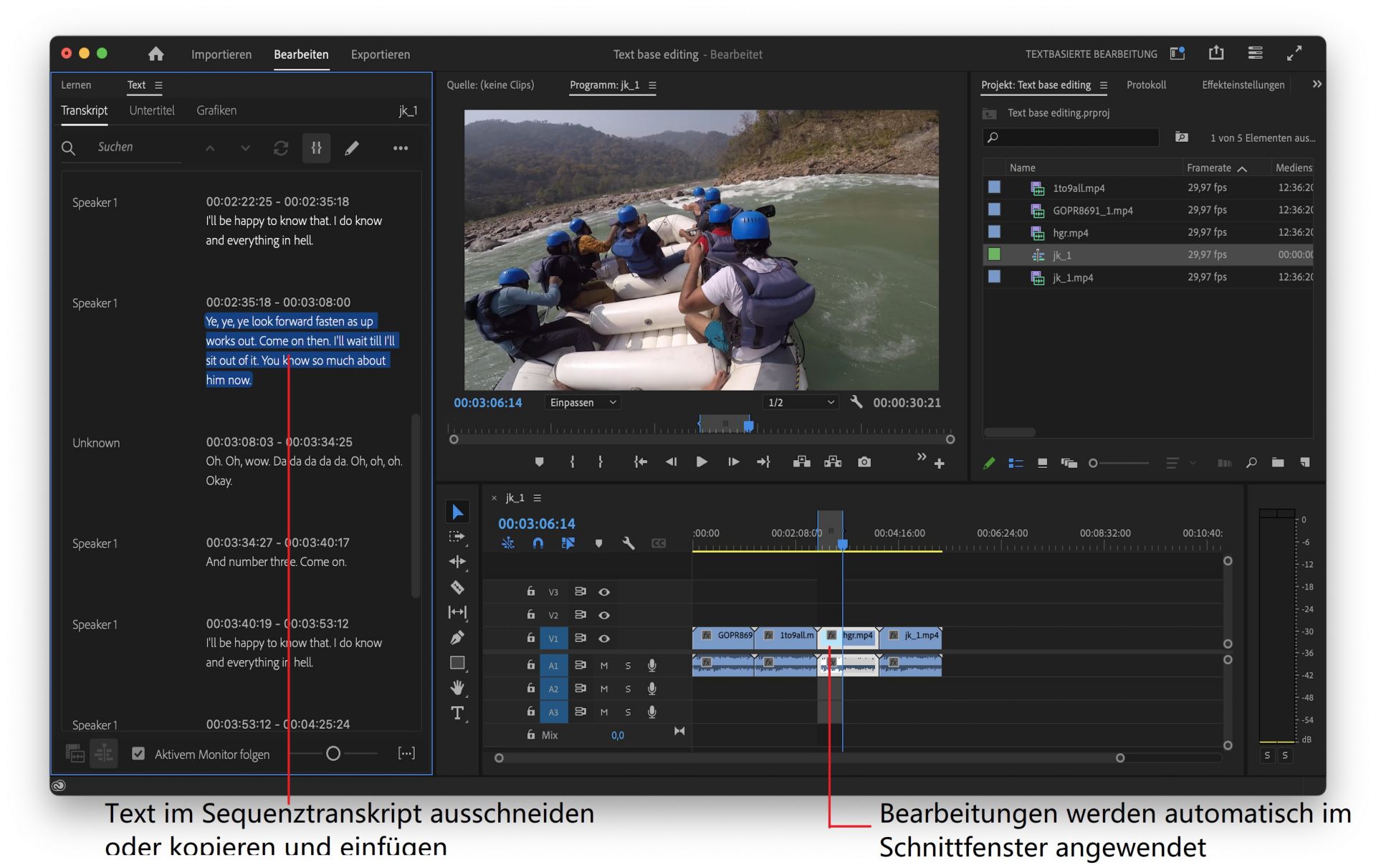This screenshot has width=1376, height=865.
Task: Click the captions CC icon in timeline
Action: click(659, 543)
